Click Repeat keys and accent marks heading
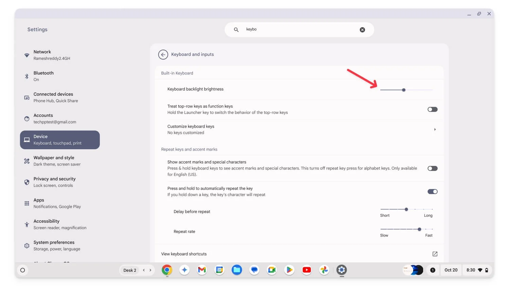 click(x=189, y=149)
